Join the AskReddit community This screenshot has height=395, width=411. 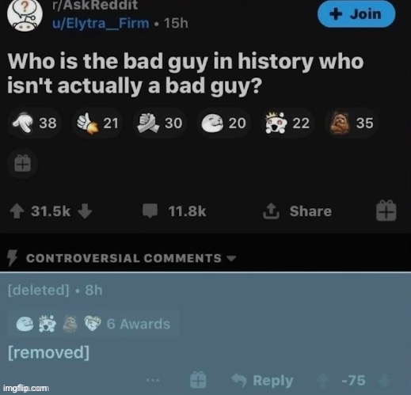pyautogui.click(x=356, y=14)
